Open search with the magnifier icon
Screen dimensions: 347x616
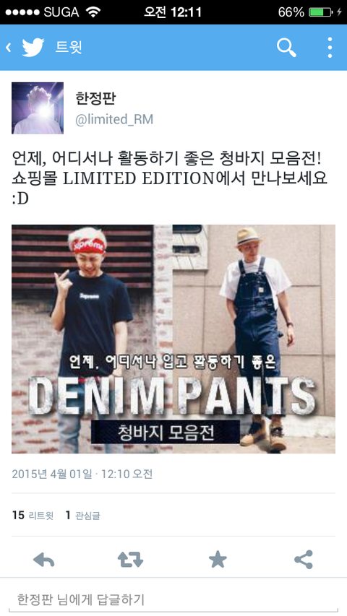[286, 48]
